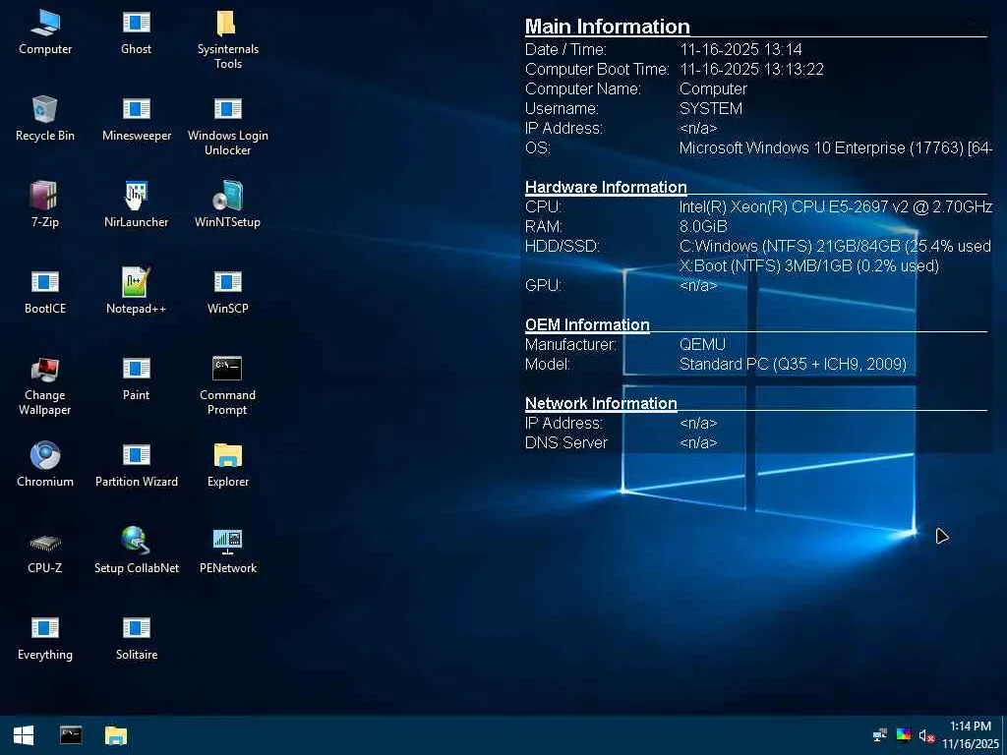Click the 'DNS Server' label
The image size is (1007, 755).
565,443
